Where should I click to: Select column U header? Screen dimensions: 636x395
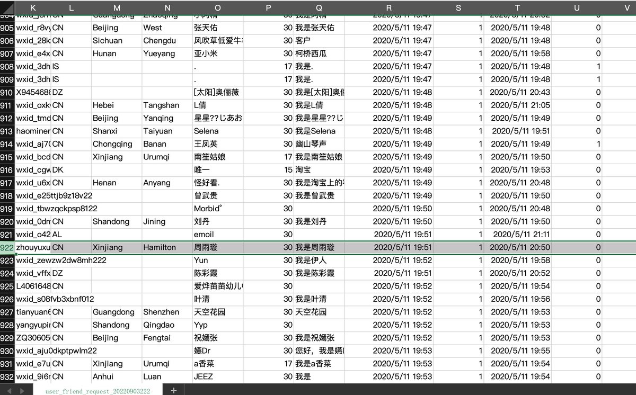coord(577,8)
